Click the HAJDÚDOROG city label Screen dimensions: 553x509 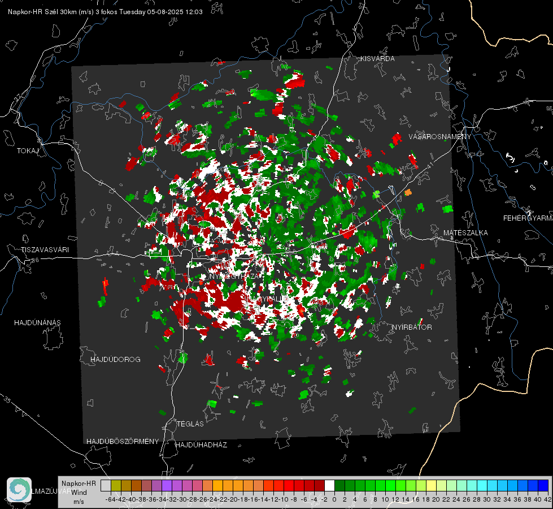[115, 360]
